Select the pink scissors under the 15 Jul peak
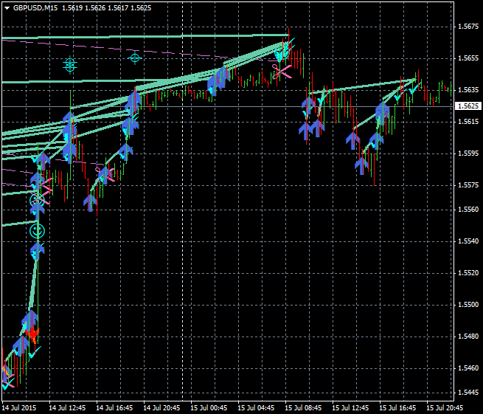The image size is (483, 414). click(x=282, y=72)
